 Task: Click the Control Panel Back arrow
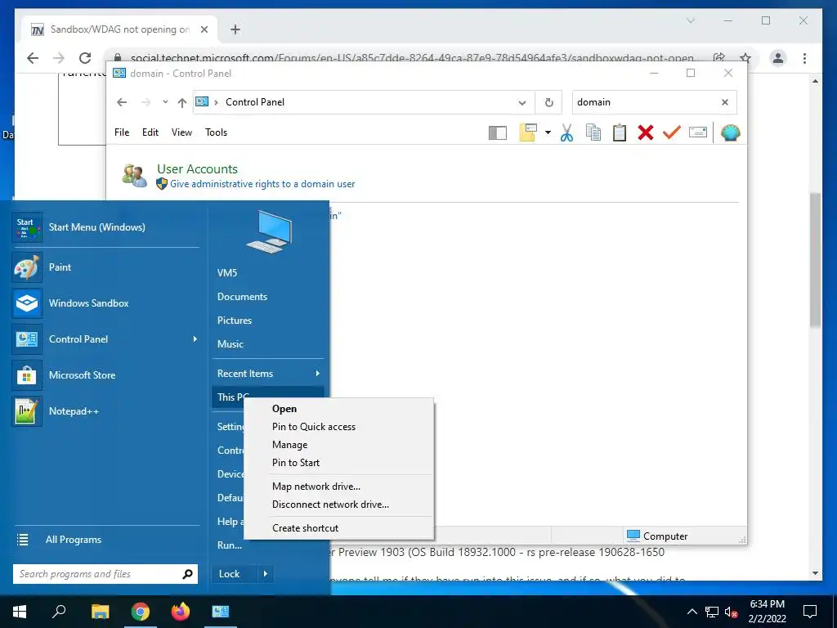tap(122, 102)
